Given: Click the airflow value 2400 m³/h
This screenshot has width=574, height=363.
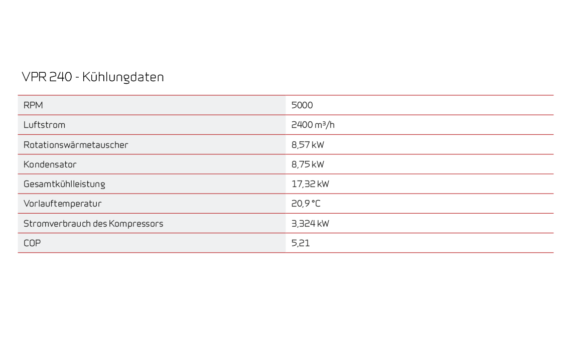Looking at the screenshot, I should [313, 125].
